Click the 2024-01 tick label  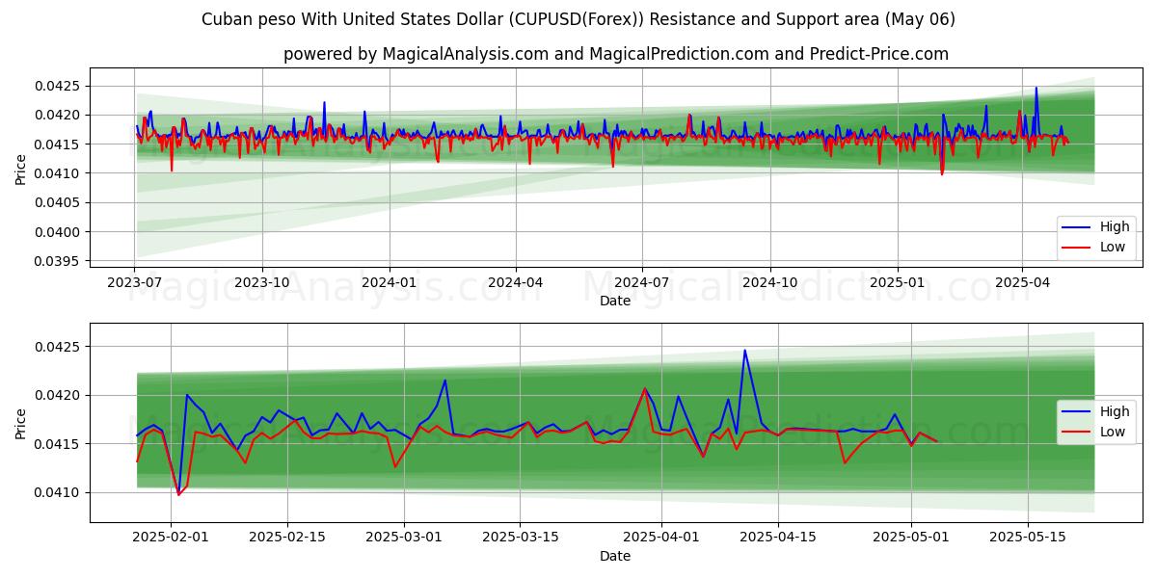coord(390,283)
